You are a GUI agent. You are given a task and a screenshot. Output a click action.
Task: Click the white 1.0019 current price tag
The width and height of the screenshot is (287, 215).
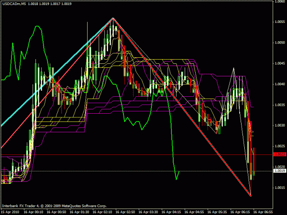click(x=280, y=171)
